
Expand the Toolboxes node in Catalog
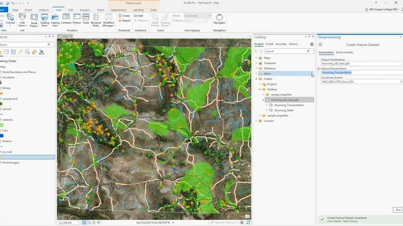click(256, 63)
